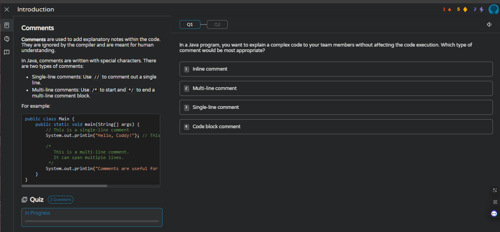Close the Introduction lesson with X icon
The height and width of the screenshot is (232, 500).
click(6, 9)
